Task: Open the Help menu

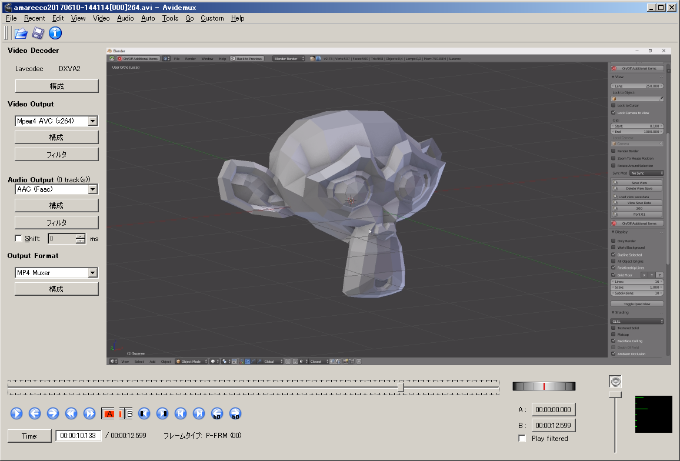Action: [x=238, y=18]
